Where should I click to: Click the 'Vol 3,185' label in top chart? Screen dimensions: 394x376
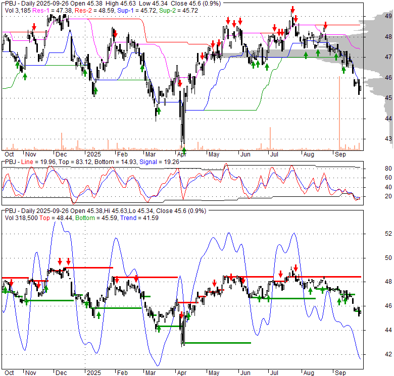point(17,11)
